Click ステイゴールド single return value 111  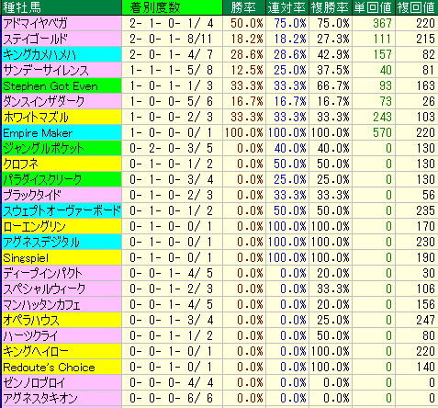tap(382, 39)
